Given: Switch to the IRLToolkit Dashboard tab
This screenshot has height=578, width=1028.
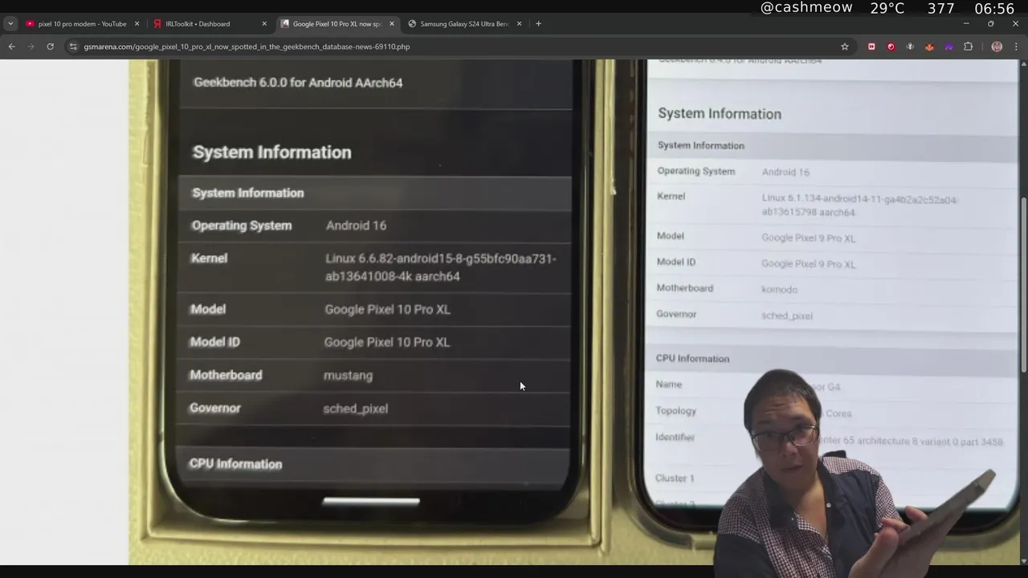Looking at the screenshot, I should [209, 24].
